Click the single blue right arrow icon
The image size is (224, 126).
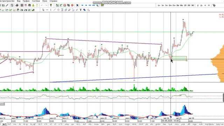[x=86, y=6]
